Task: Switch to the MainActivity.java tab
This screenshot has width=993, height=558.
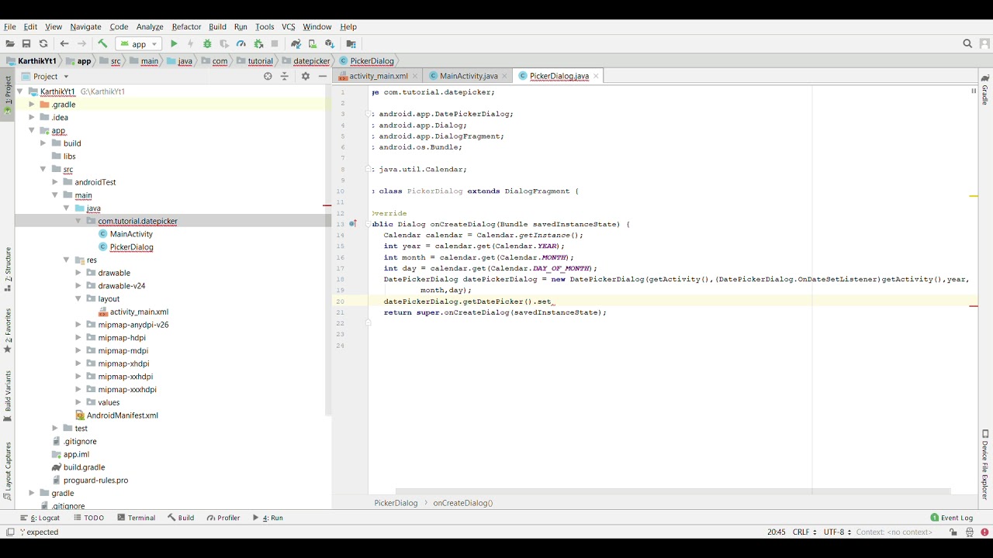Action: 468,76
